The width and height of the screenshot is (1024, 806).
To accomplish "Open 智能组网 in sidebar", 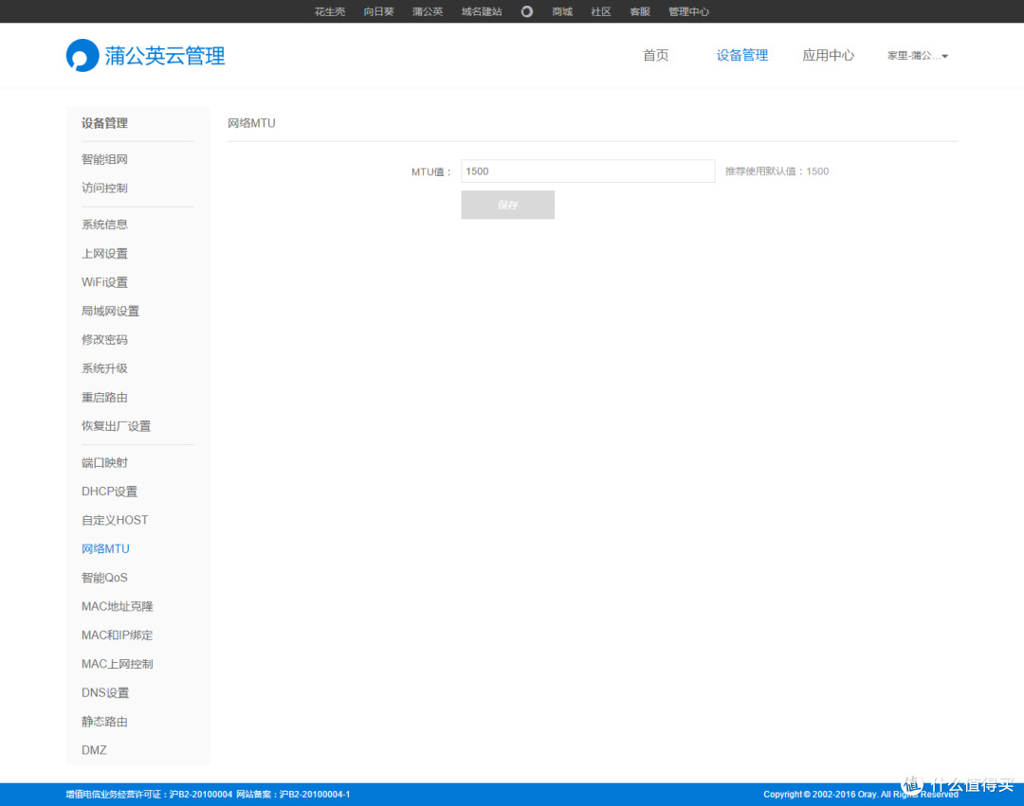I will (104, 159).
